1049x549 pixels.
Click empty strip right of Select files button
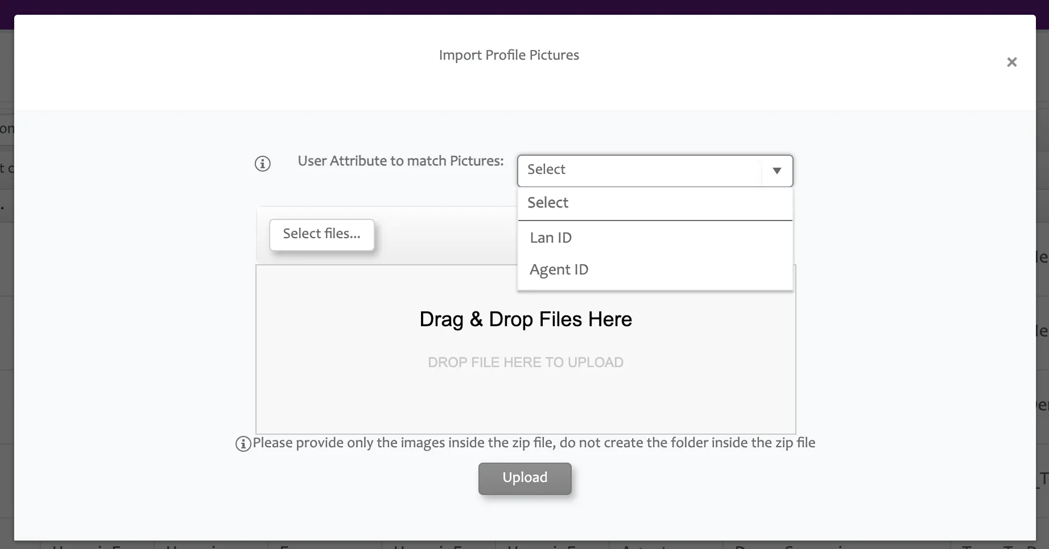(446, 235)
